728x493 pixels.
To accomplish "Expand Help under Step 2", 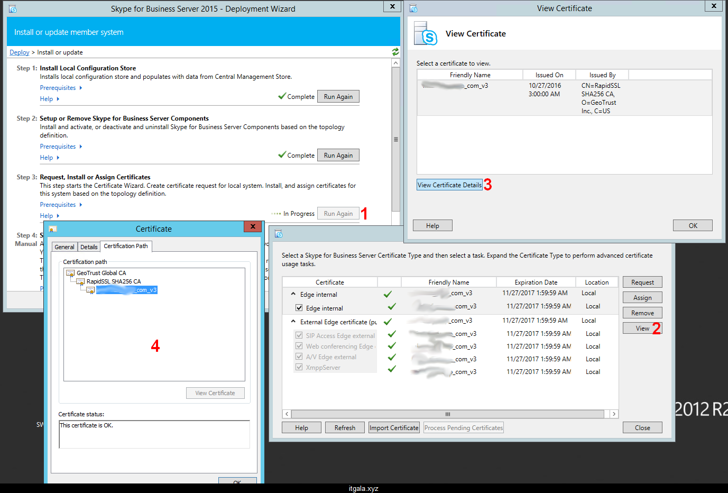I will coord(49,158).
